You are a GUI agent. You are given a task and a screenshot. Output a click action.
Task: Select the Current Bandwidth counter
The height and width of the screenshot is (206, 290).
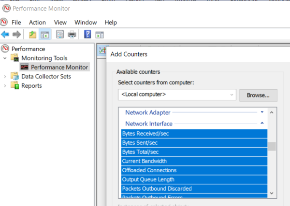194,161
